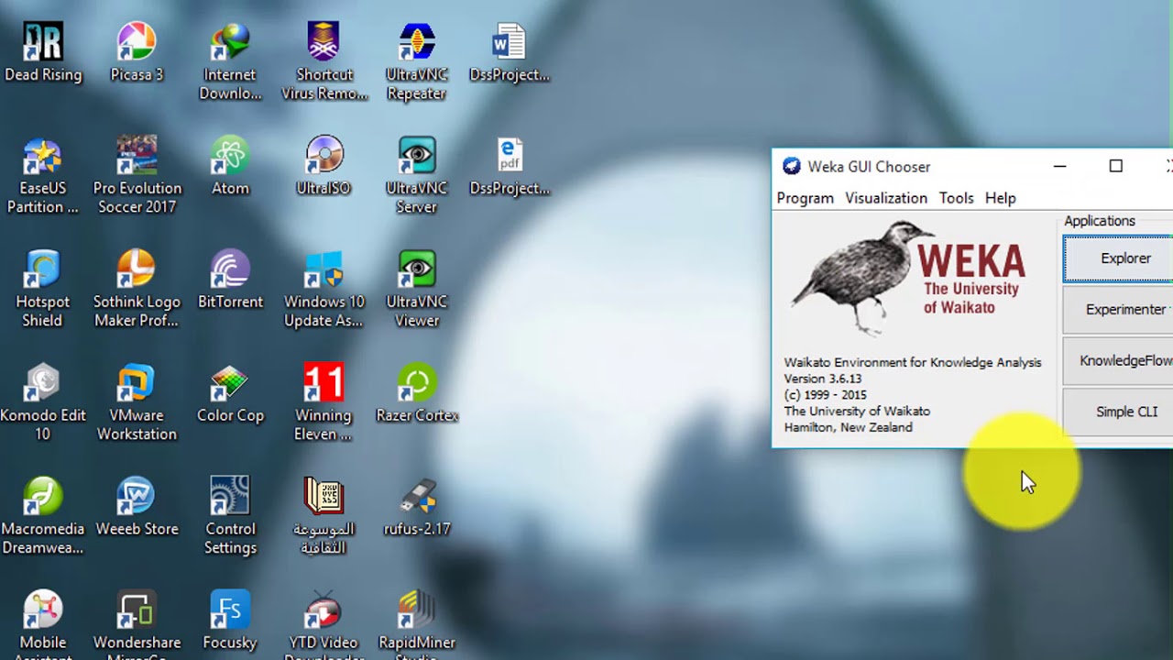Screen dimensions: 1173x660
Task: Open the Color Cop desktop icon
Action: coord(230,394)
